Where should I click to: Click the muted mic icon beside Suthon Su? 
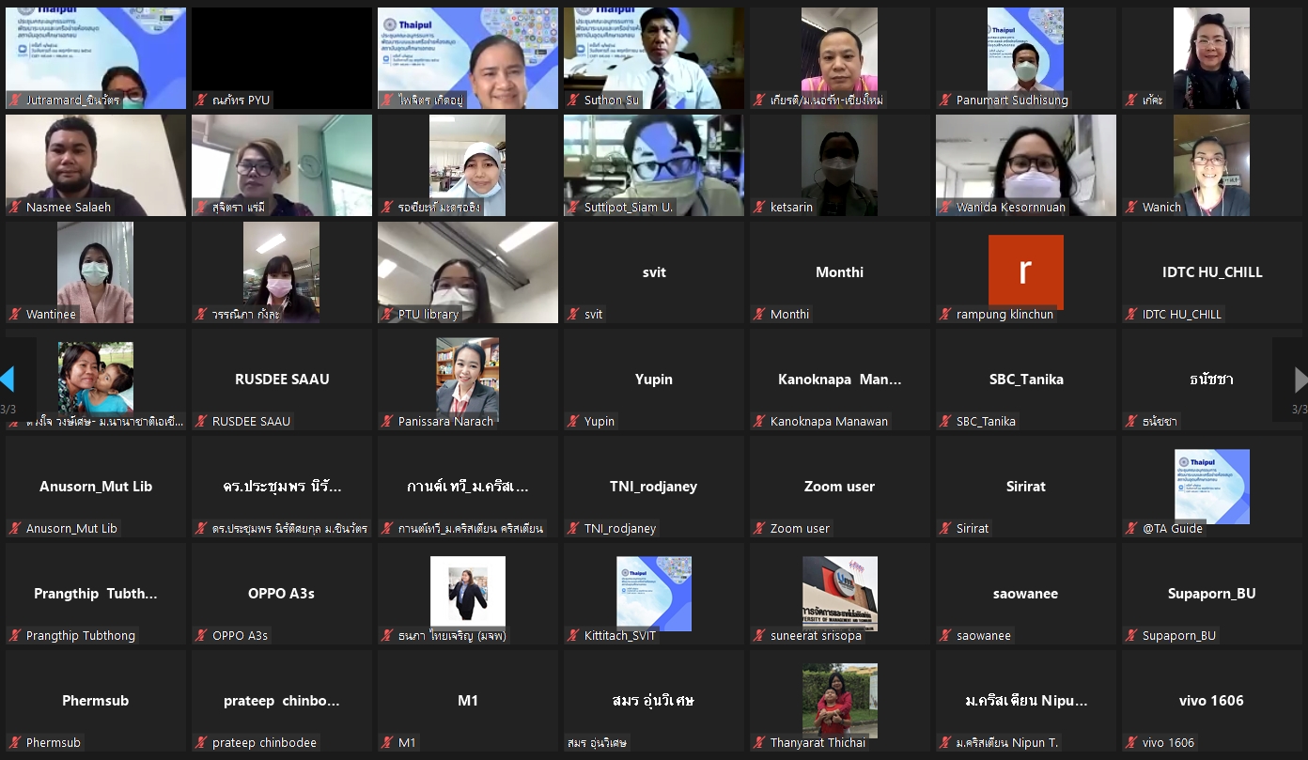573,100
